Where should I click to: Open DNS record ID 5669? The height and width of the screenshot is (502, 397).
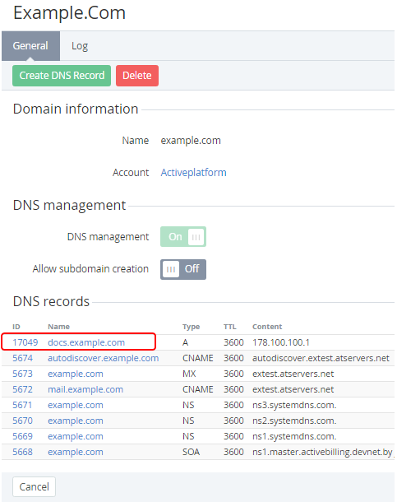(x=23, y=436)
